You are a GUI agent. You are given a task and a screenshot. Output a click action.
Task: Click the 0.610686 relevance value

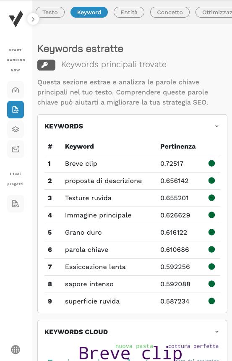[x=175, y=250]
